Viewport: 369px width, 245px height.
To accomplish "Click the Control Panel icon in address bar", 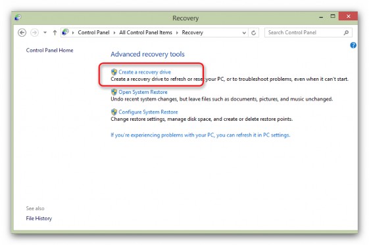I will pyautogui.click(x=65, y=32).
